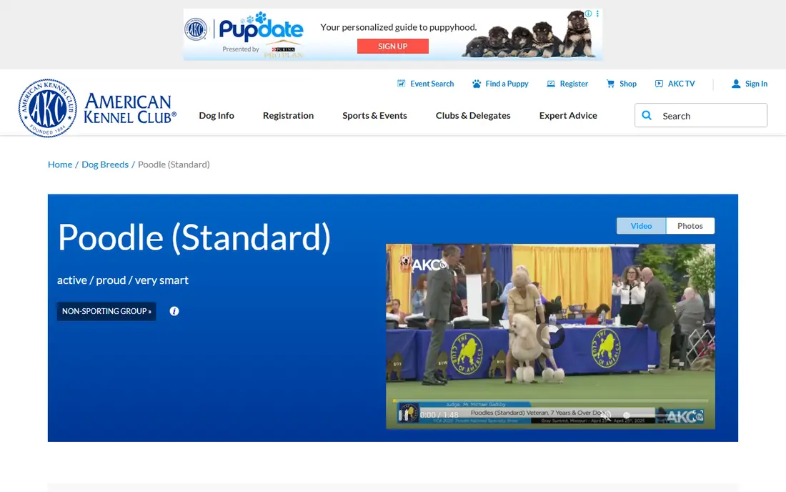Open the Shop link
The image size is (786, 492).
(x=621, y=84)
